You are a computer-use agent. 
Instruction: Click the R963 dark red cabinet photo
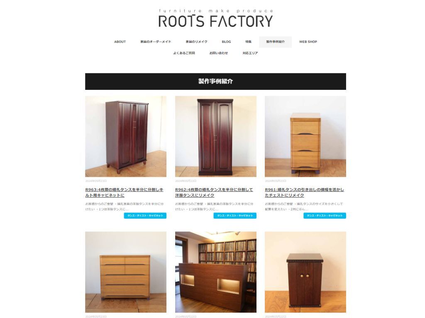[x=126, y=136]
